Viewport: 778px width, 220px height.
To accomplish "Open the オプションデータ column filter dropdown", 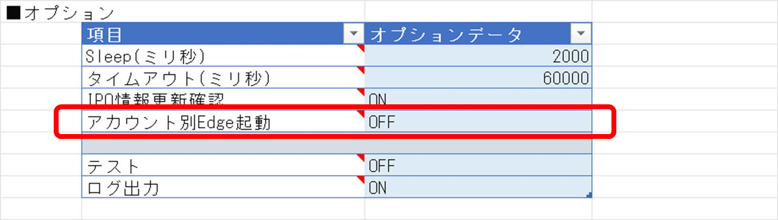I will point(581,34).
